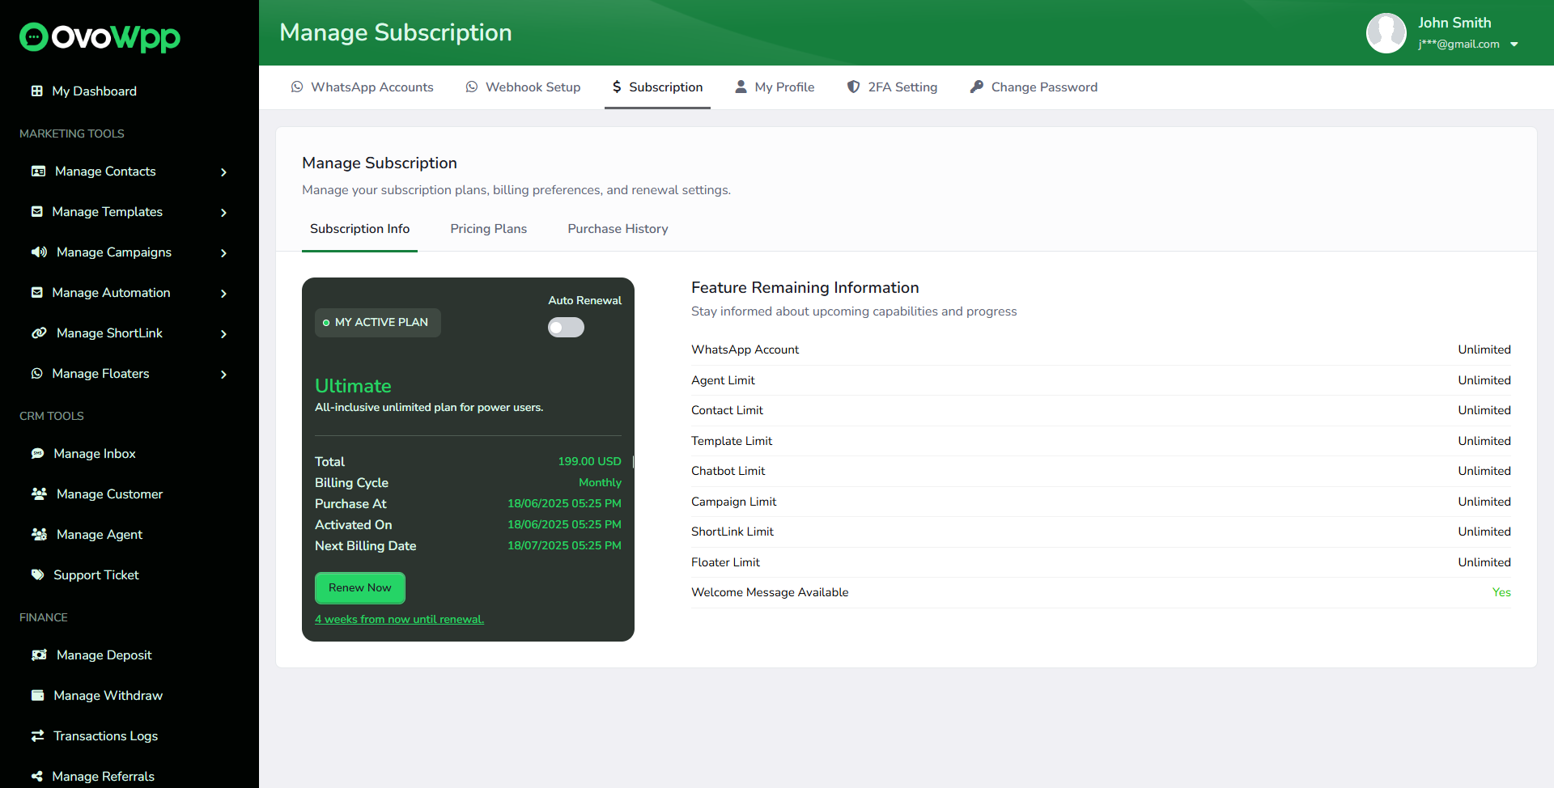The height and width of the screenshot is (788, 1554).
Task: Open the My Profile tab
Action: click(775, 87)
